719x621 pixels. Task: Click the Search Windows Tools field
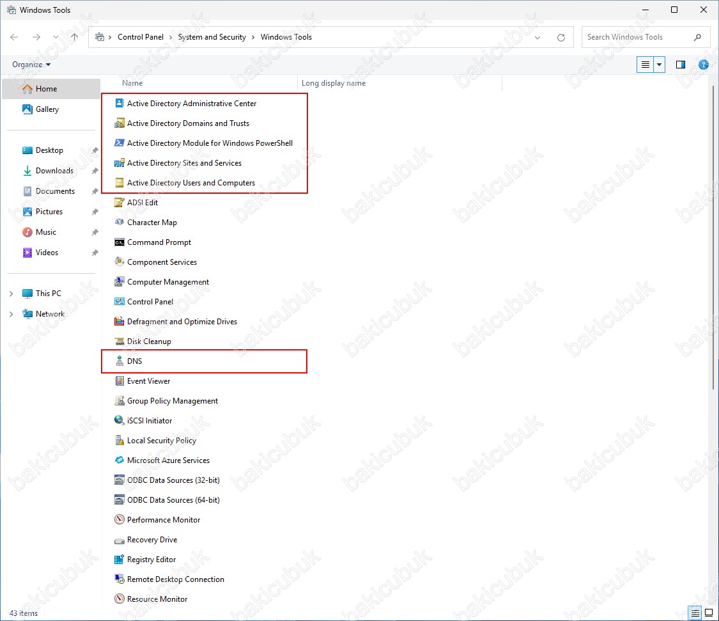tap(646, 37)
